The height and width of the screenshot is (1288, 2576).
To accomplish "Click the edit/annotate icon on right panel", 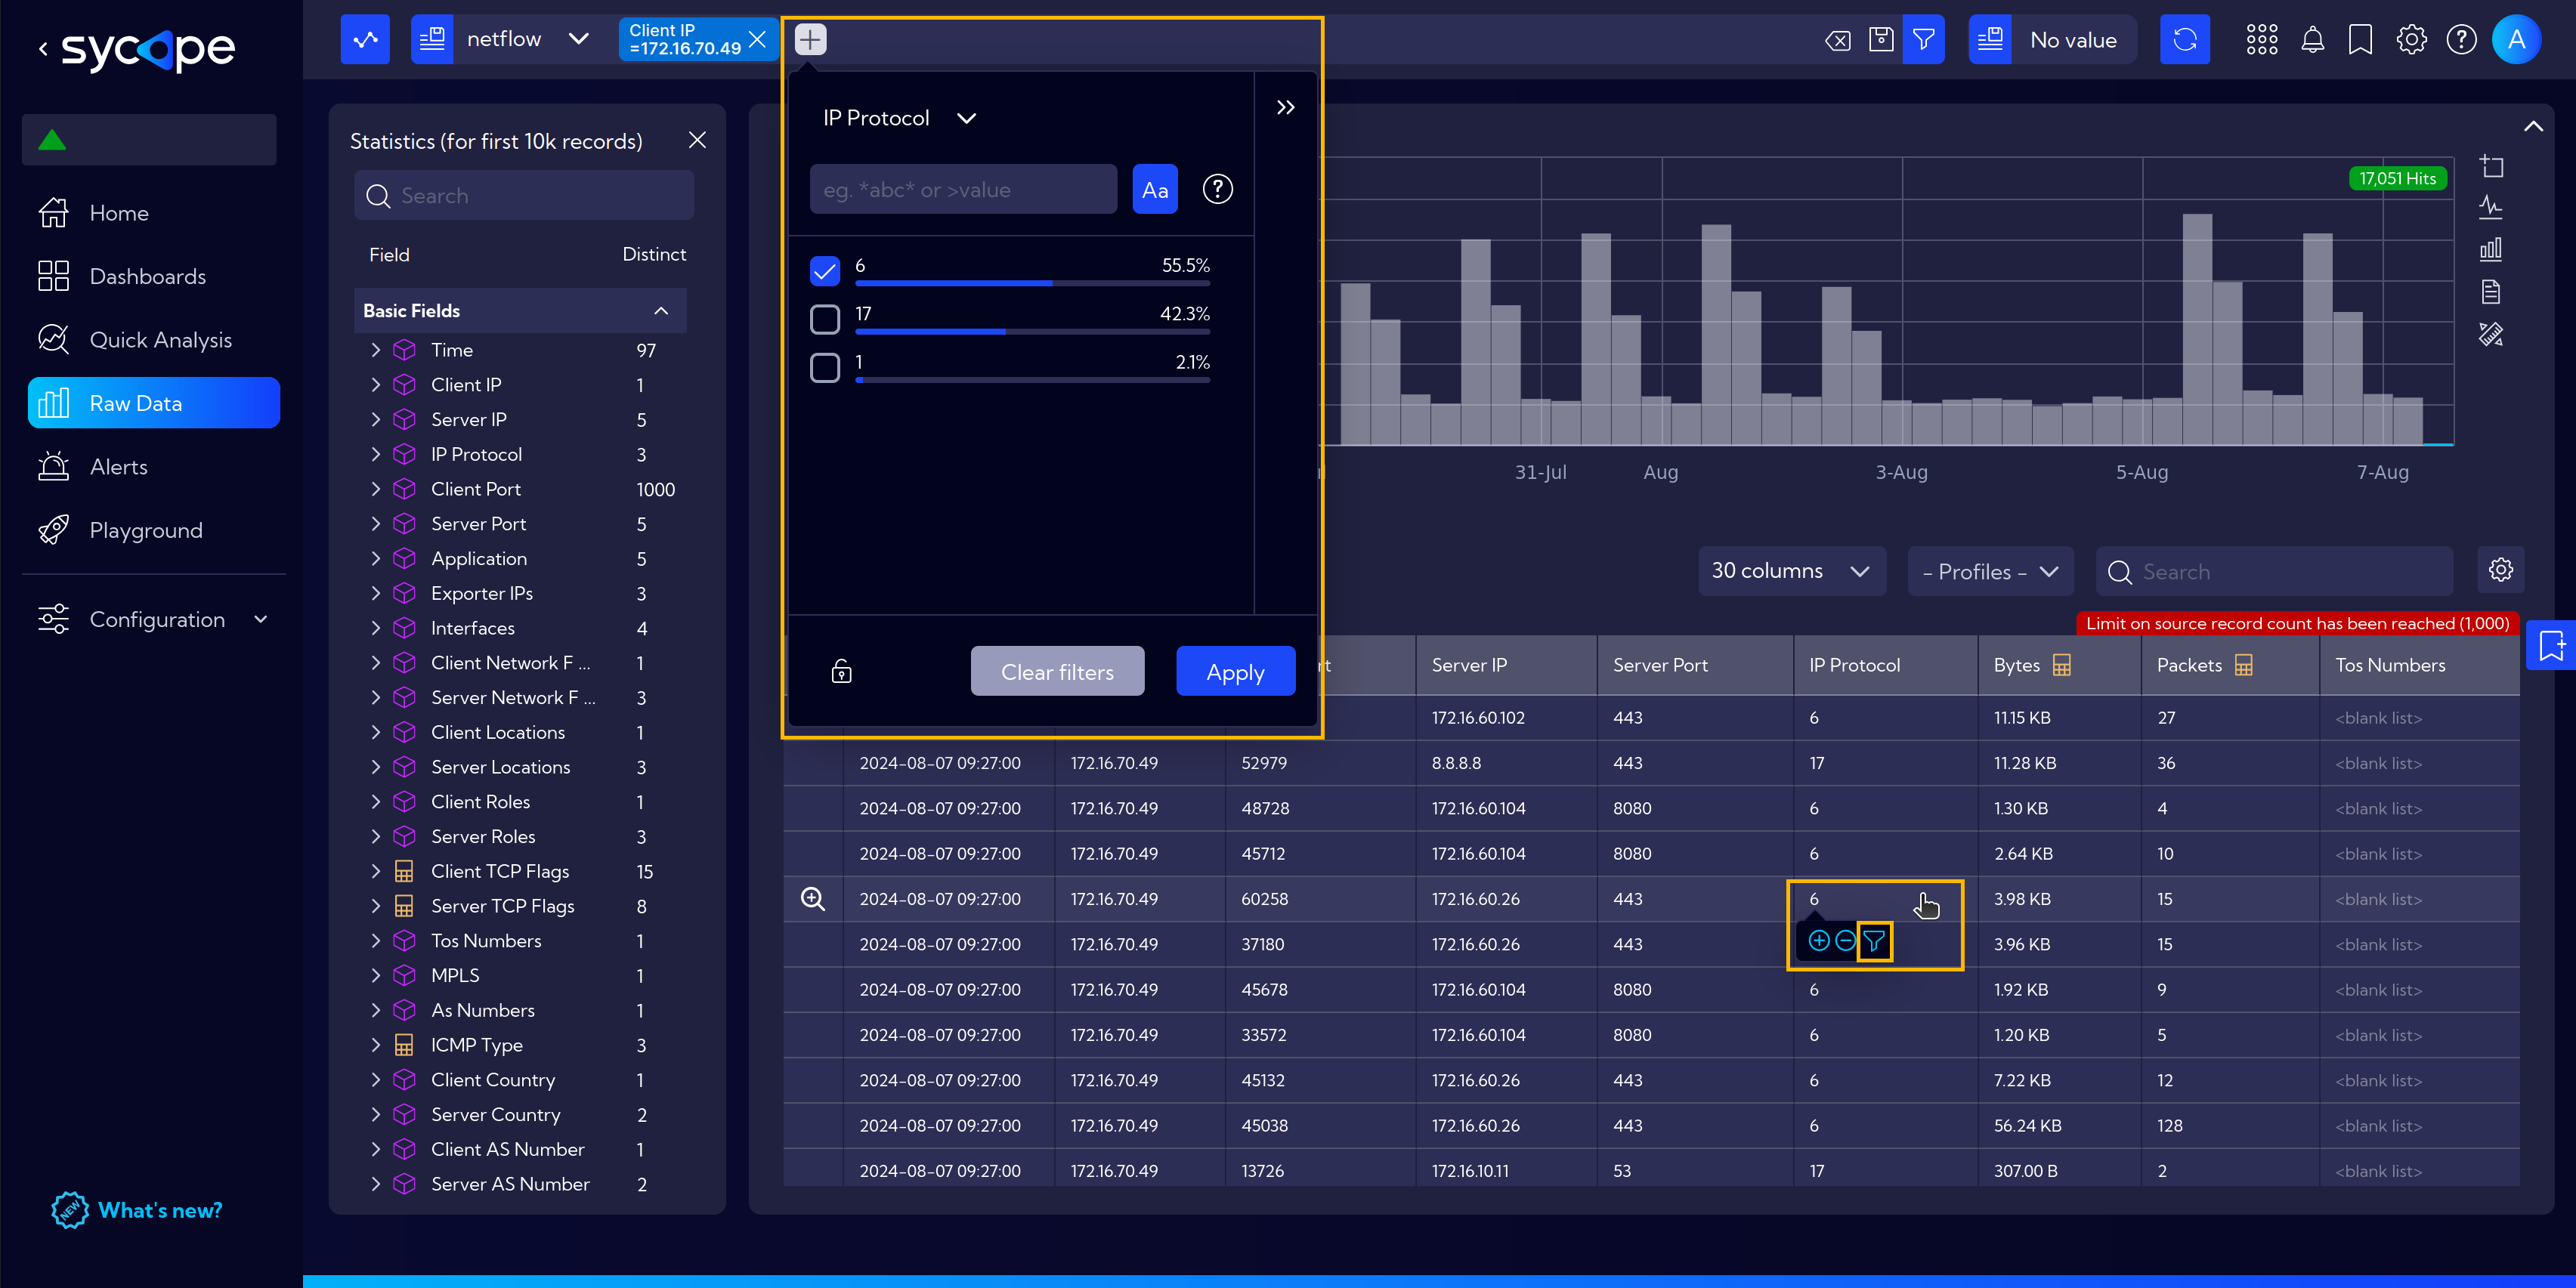I will pyautogui.click(x=2492, y=335).
